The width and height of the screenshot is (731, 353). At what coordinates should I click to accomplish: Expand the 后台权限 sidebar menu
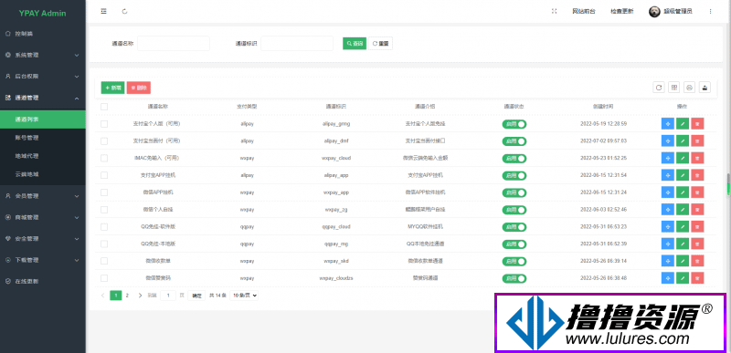(43, 77)
